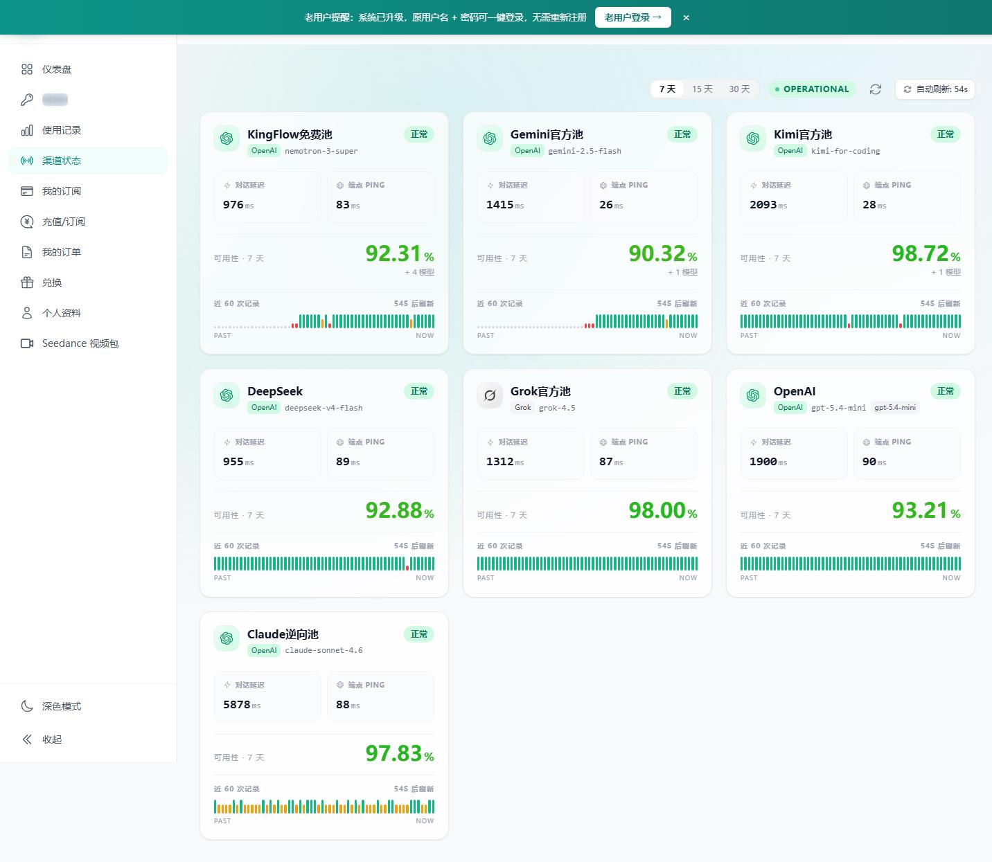Click the video camera icon for Seedance 视频包

(27, 343)
